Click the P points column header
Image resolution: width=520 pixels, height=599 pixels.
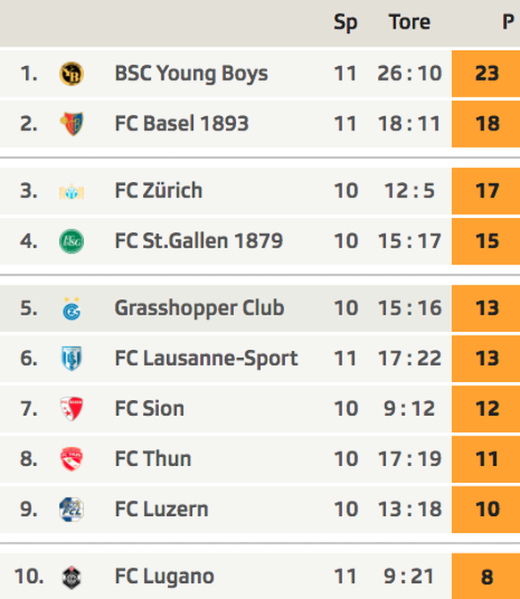pos(507,21)
